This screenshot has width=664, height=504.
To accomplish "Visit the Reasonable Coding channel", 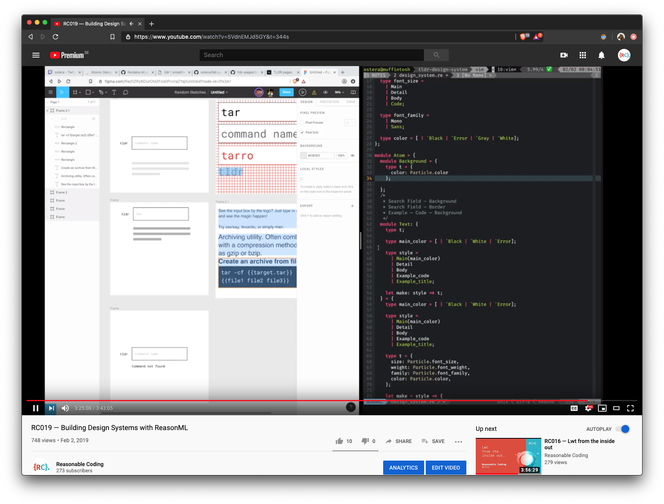I will 80,464.
